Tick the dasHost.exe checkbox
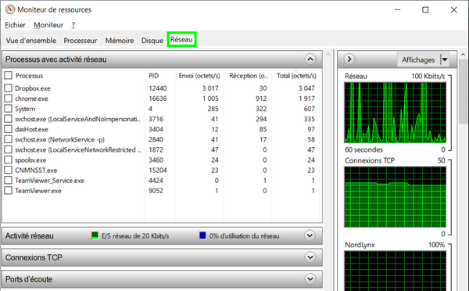 (x=8, y=129)
